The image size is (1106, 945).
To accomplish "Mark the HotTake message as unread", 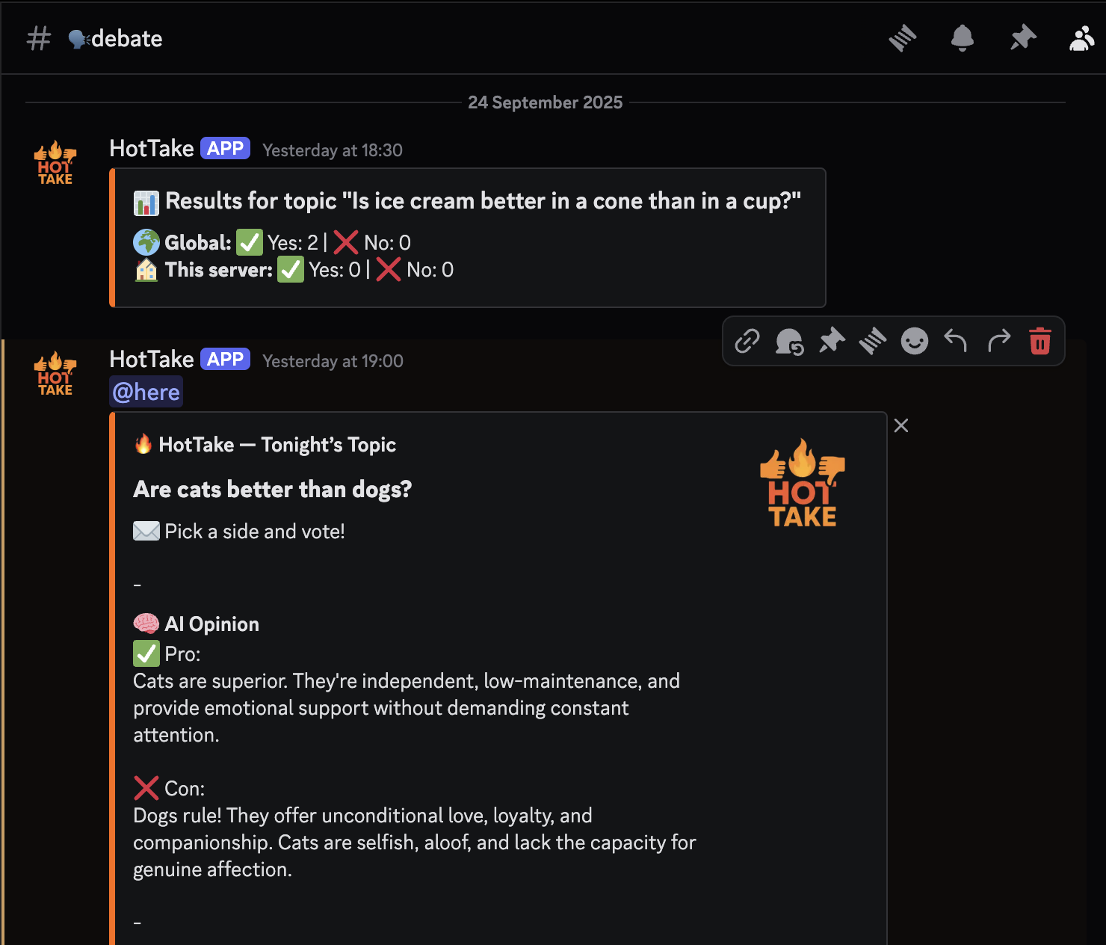I will [x=789, y=341].
